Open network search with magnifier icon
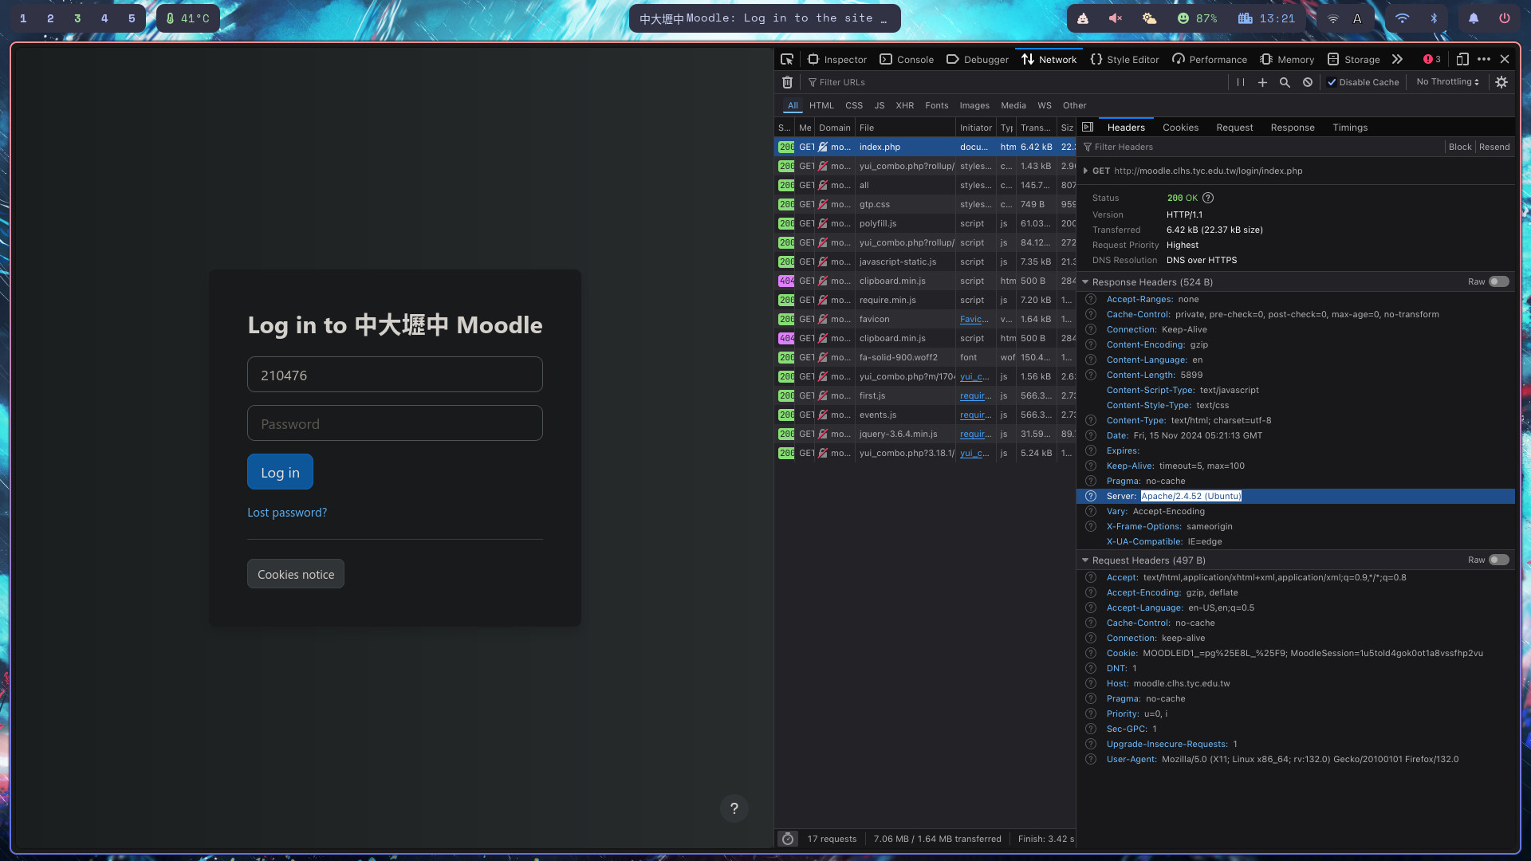Image resolution: width=1531 pixels, height=861 pixels. pyautogui.click(x=1285, y=82)
